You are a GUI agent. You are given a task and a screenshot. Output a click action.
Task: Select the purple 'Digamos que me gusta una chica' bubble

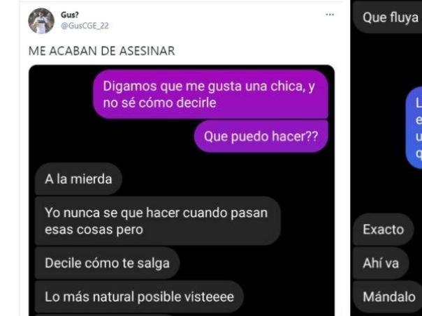(x=211, y=94)
